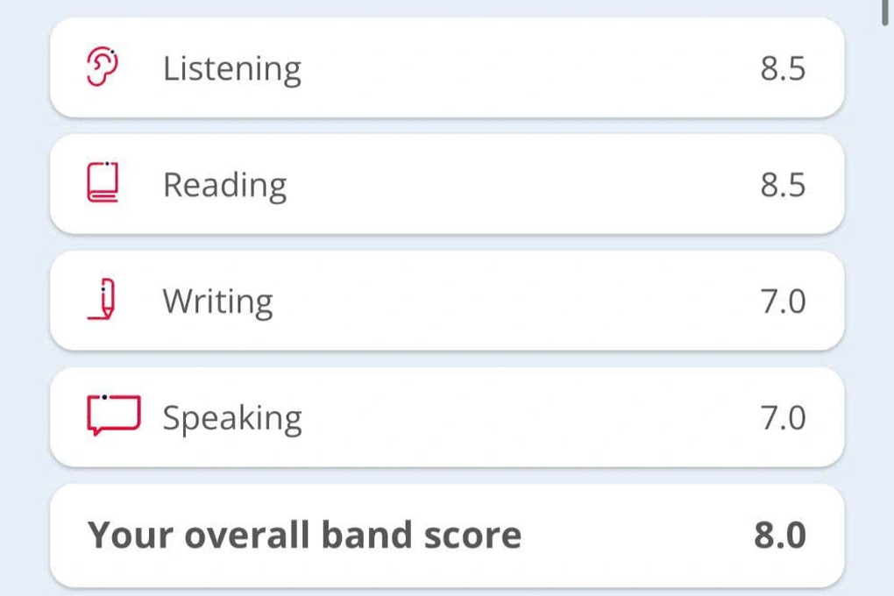Select the Listening score 8.5
This screenshot has height=596, width=894.
click(784, 68)
